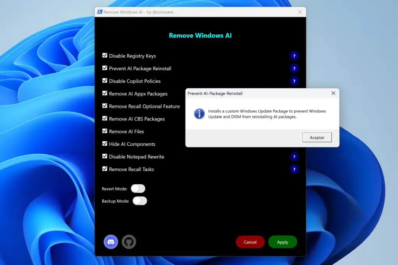Click the app icon in the title bar

[100, 12]
